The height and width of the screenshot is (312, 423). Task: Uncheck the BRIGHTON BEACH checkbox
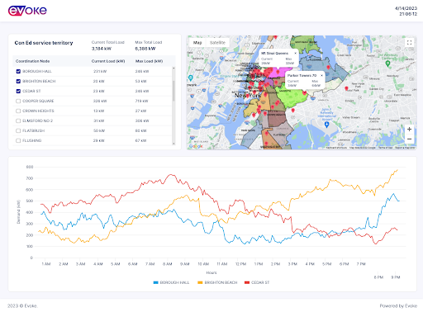[18, 81]
